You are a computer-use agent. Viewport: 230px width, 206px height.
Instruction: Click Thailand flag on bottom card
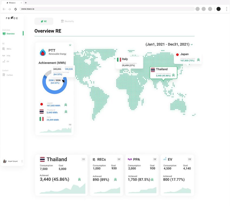pos(42,159)
